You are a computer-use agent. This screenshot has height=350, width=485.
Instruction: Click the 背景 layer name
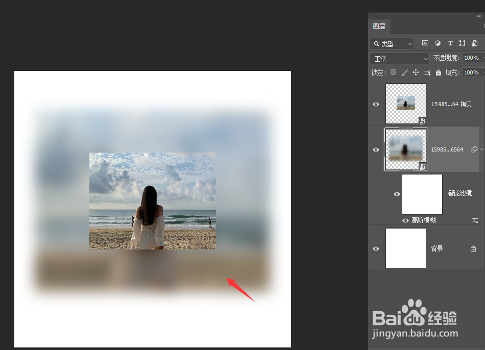click(436, 248)
